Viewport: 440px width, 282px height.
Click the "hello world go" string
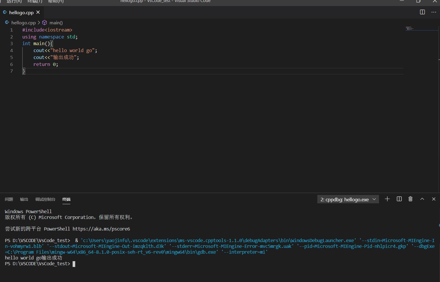[72, 50]
